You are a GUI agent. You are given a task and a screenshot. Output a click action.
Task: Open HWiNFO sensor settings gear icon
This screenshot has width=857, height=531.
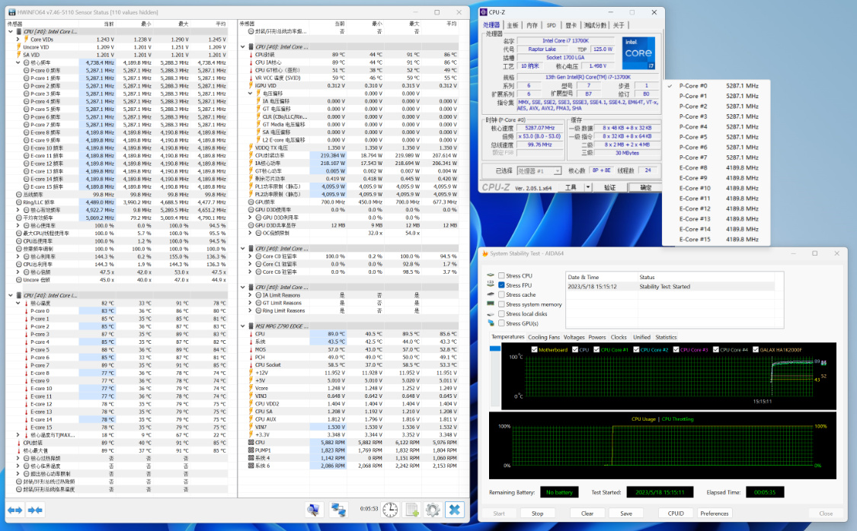[433, 510]
